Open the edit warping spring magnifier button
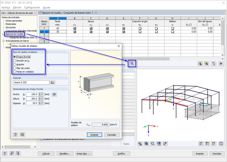 pyautogui.click(x=132, y=63)
